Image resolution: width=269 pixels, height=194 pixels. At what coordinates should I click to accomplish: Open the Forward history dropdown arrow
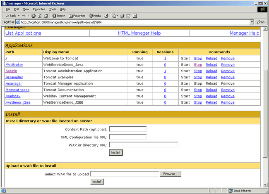(x=28, y=16)
